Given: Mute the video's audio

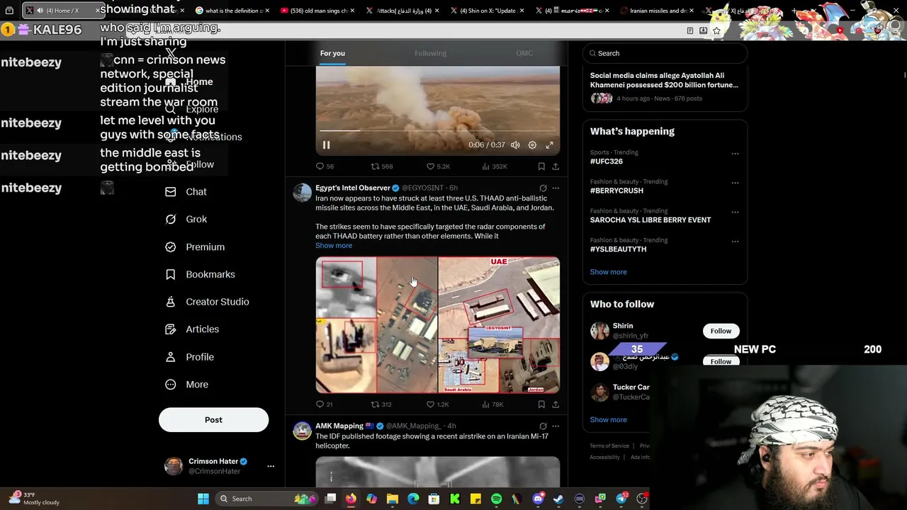Looking at the screenshot, I should (515, 144).
